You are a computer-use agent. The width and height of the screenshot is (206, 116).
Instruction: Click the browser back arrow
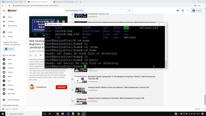(x=3, y=6)
